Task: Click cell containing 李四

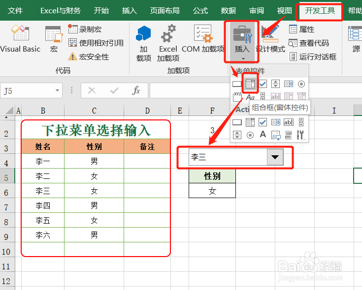Action: (43, 205)
